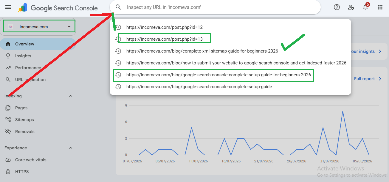Click history icon beside post.php?id=12

pyautogui.click(x=118, y=27)
